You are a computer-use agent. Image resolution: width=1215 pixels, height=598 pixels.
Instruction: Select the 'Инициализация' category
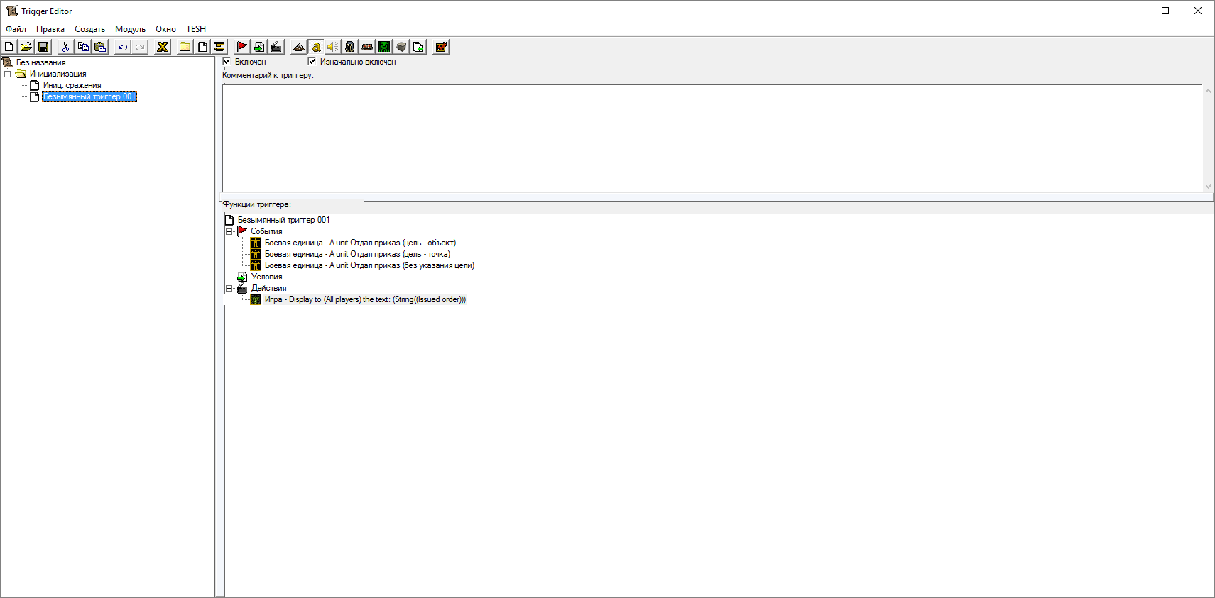[58, 74]
